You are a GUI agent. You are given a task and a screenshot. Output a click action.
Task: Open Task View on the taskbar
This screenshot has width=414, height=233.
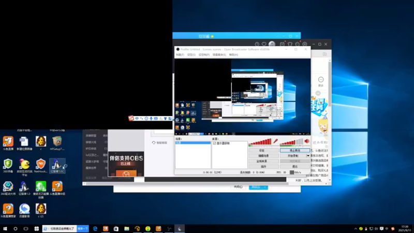26,228
